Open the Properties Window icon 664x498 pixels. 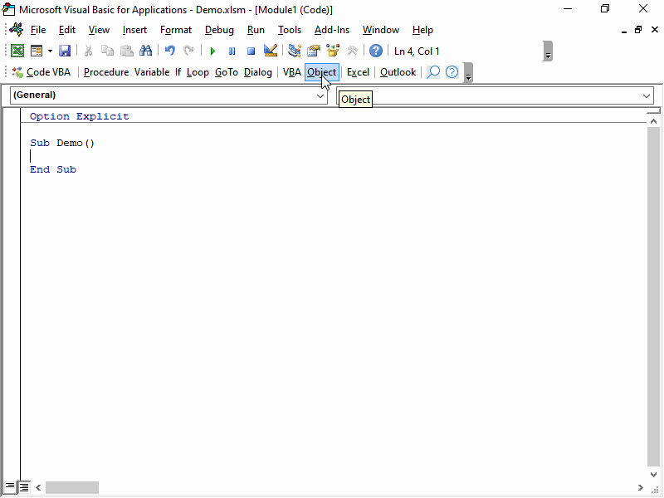[313, 51]
